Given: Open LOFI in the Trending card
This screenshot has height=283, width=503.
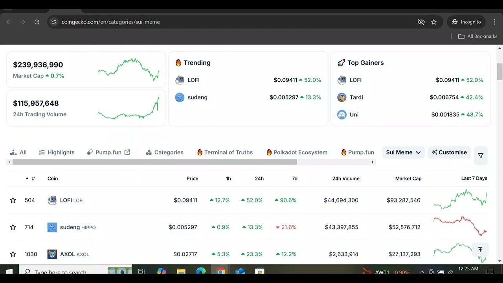Looking at the screenshot, I should click(x=194, y=80).
